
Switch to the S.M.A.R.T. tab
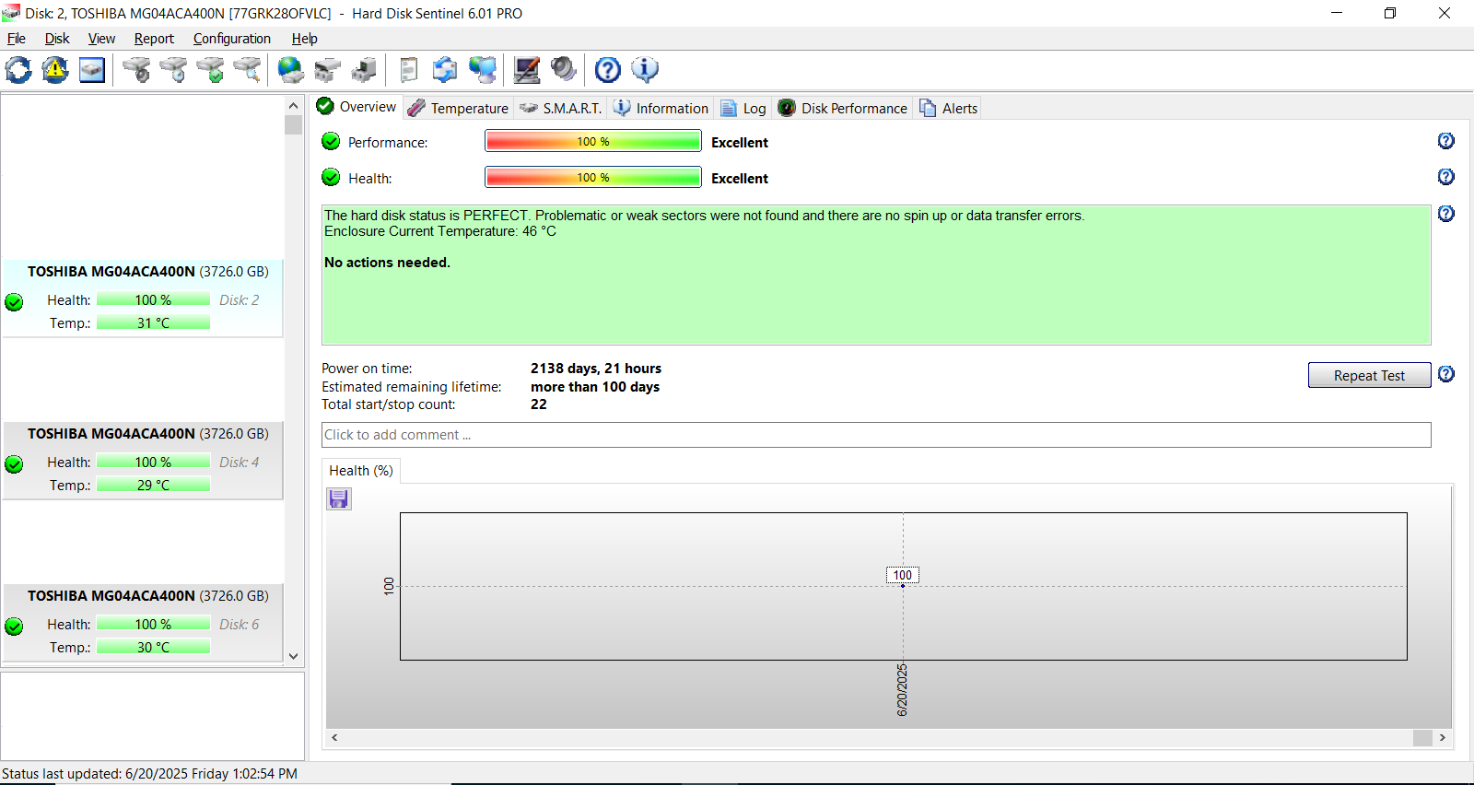pos(560,108)
